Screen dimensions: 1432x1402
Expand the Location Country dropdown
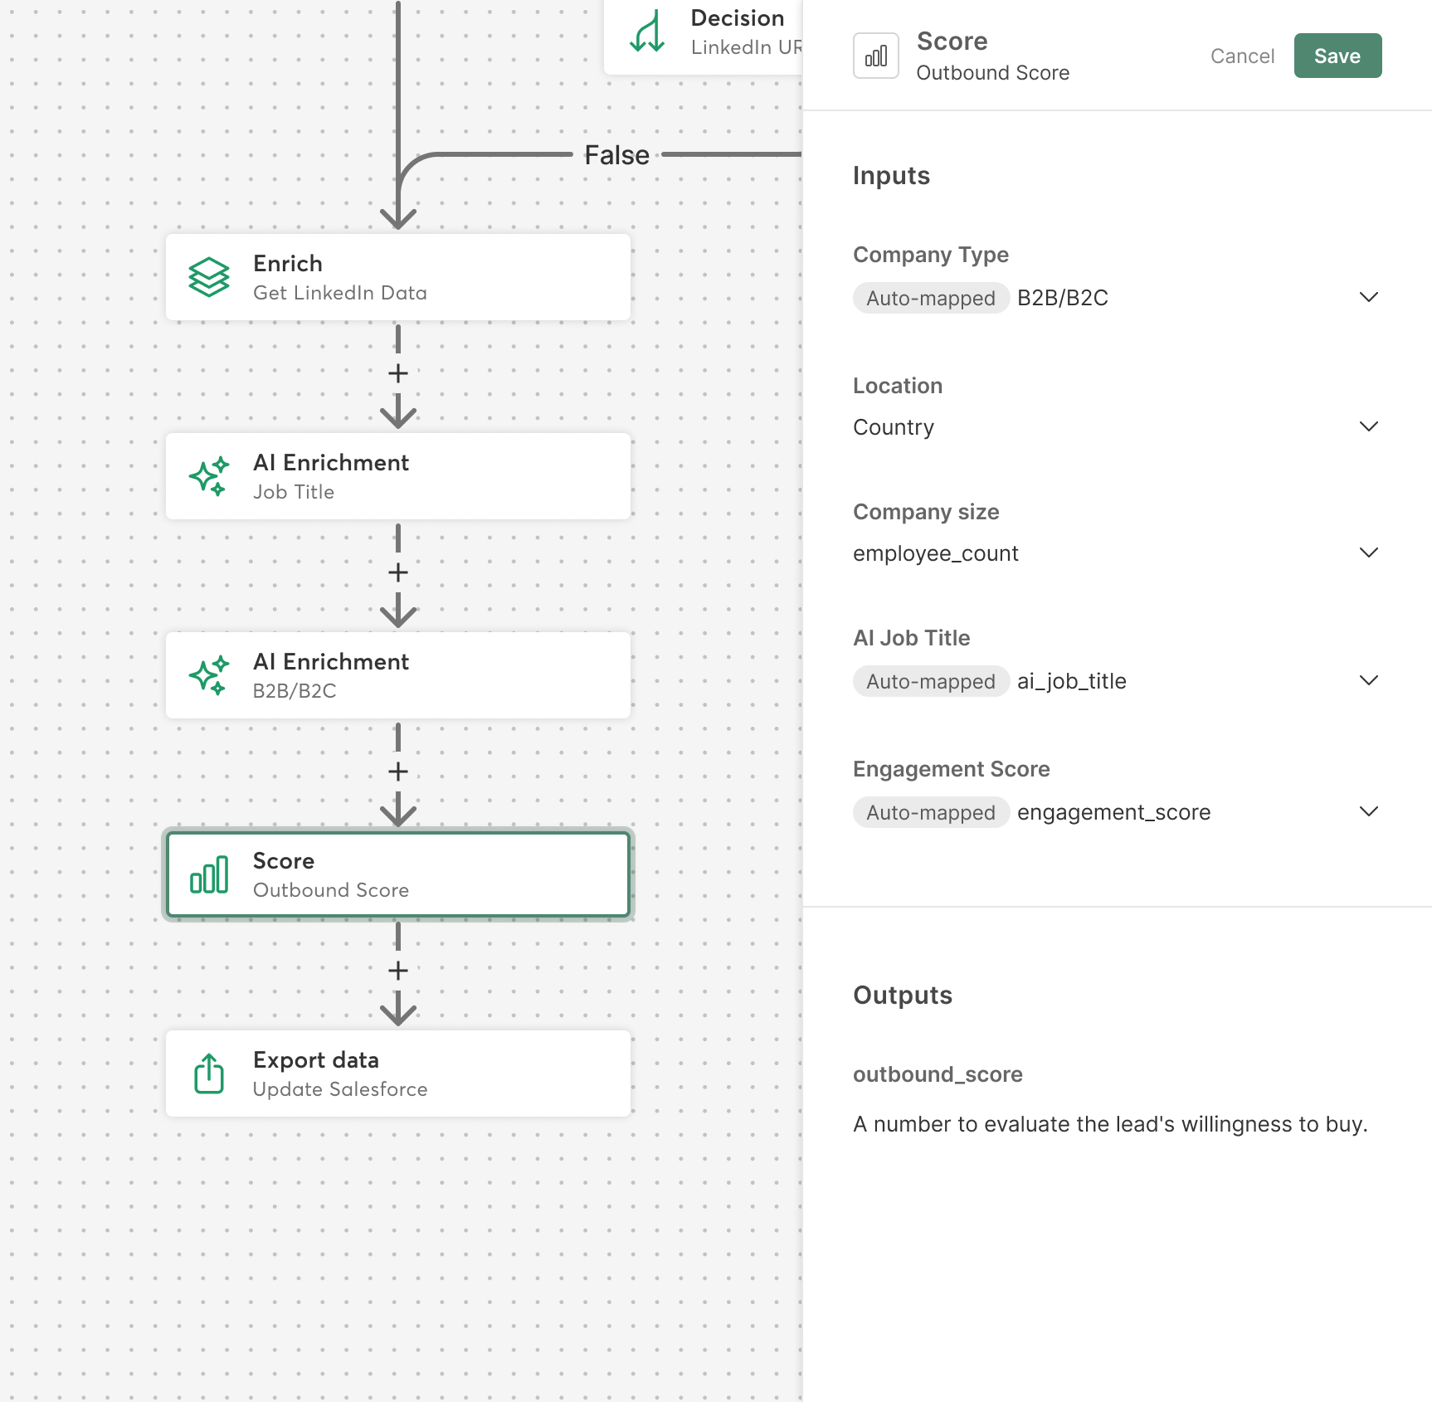click(x=1369, y=426)
